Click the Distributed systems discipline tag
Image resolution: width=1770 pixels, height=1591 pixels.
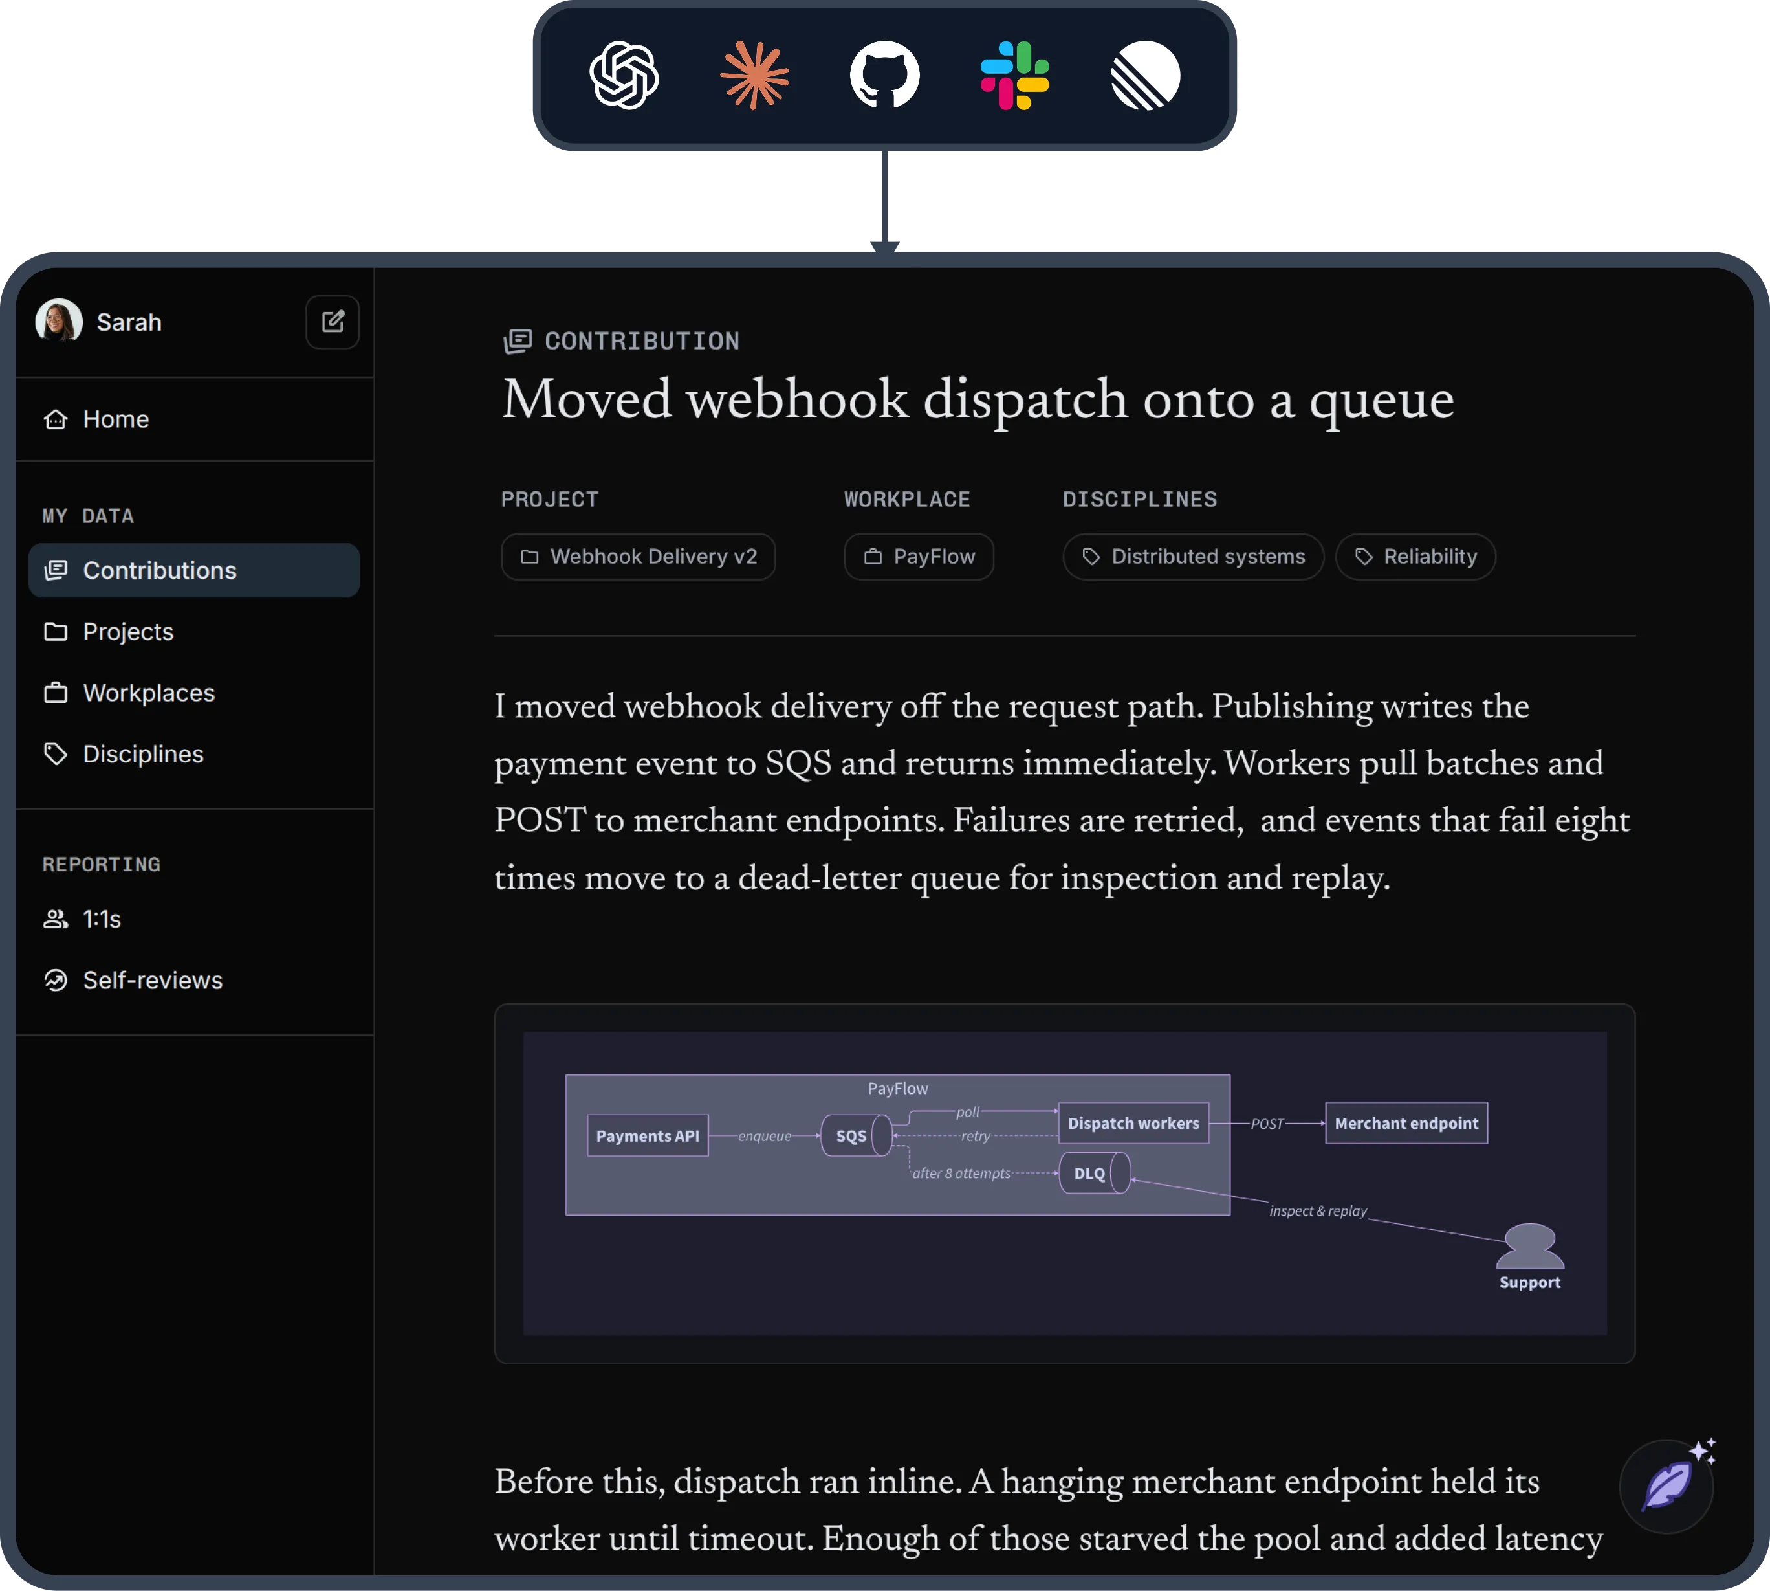pos(1194,557)
